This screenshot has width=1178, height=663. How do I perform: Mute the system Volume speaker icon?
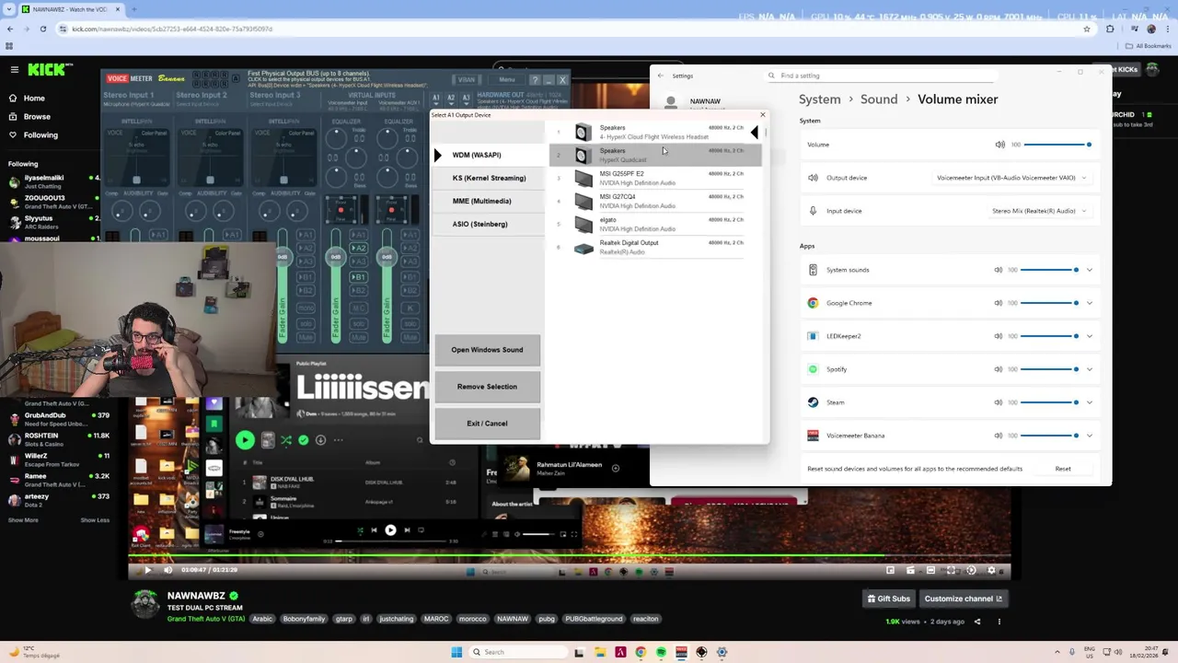(1000, 145)
